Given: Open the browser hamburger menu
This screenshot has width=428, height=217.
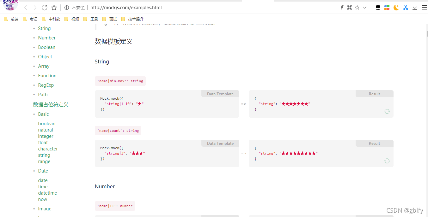Looking at the screenshot, I should coord(424,8).
